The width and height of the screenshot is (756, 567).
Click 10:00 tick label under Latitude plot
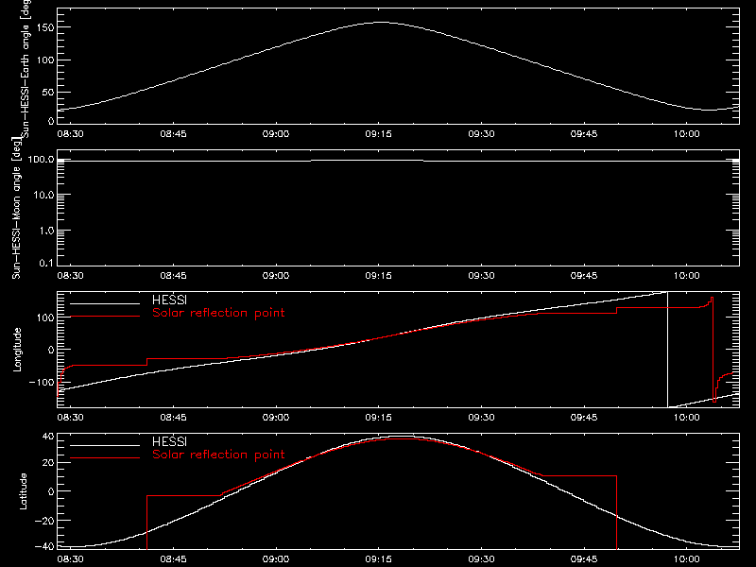pos(687,559)
